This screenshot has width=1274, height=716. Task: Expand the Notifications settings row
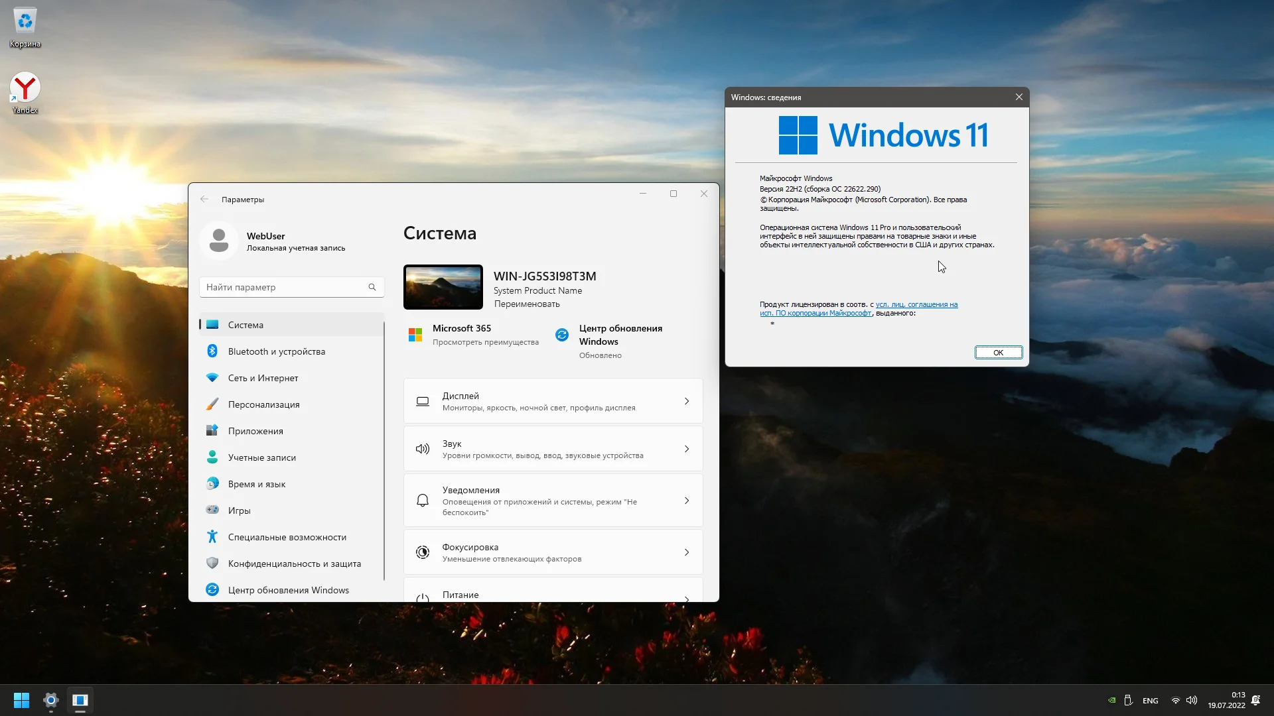(553, 501)
